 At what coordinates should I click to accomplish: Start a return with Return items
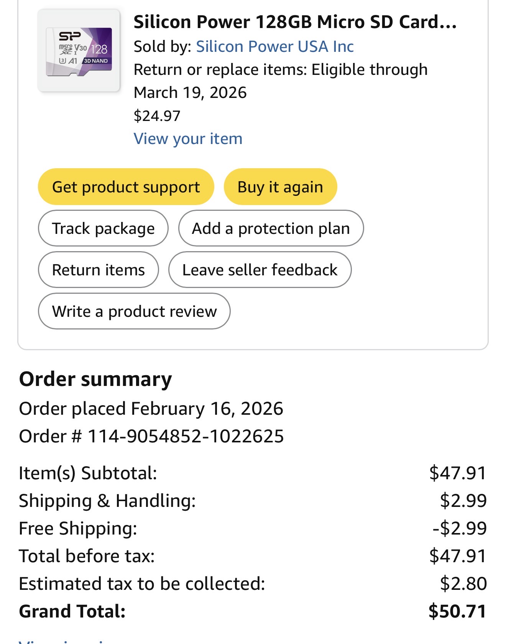click(x=99, y=270)
